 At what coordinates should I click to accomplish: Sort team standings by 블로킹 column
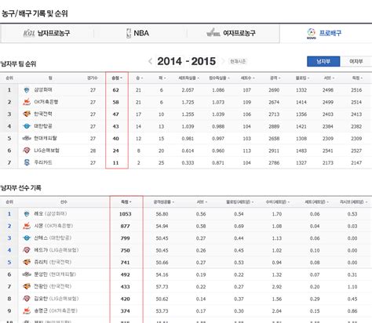pos(302,78)
